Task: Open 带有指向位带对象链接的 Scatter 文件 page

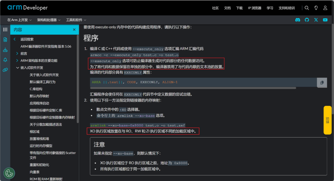Action: click(x=53, y=155)
